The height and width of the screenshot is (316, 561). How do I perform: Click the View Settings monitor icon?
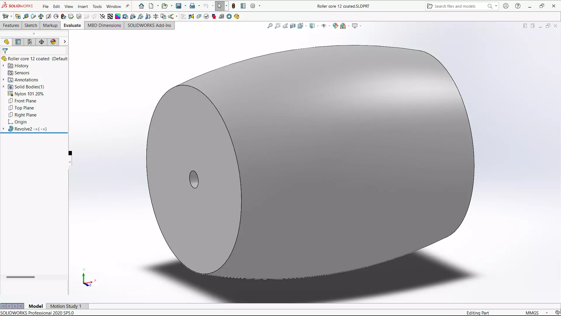(x=355, y=26)
